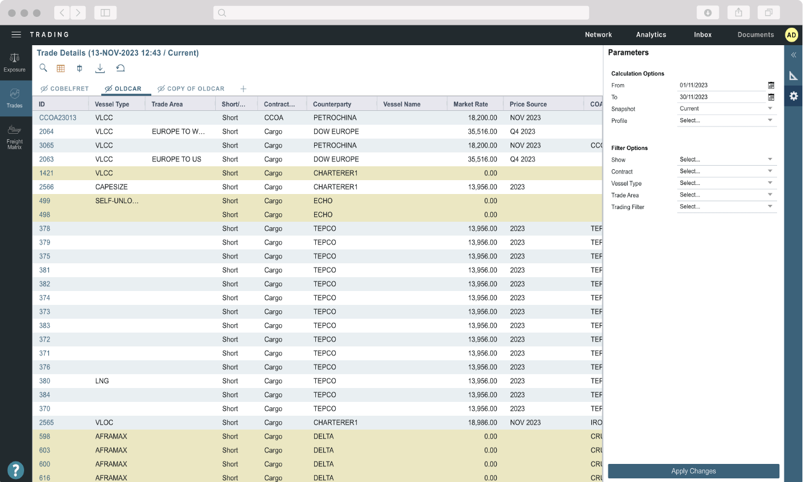This screenshot has width=803, height=482.
Task: Open the browser tabs overview icon
Action: [x=769, y=13]
